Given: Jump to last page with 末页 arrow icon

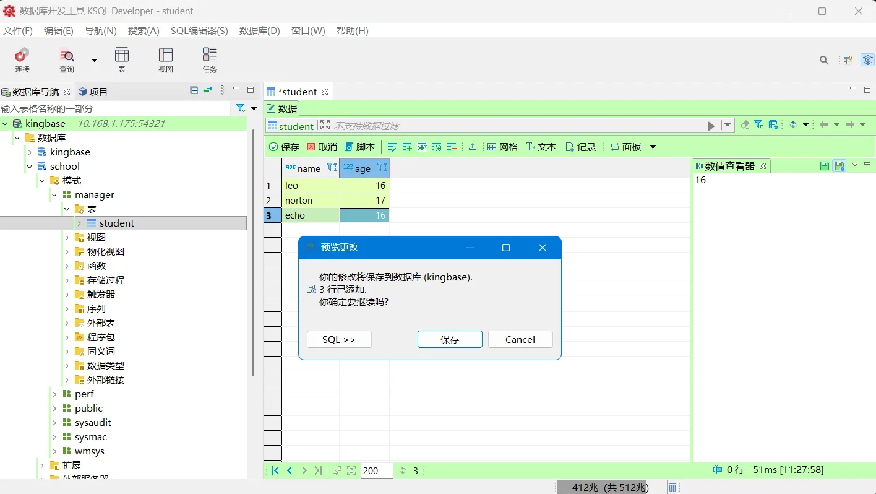Looking at the screenshot, I should (318, 470).
